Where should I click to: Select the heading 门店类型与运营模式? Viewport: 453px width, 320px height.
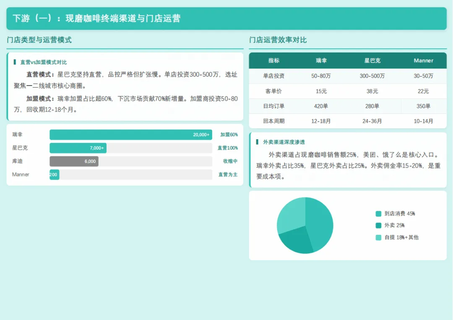[39, 40]
